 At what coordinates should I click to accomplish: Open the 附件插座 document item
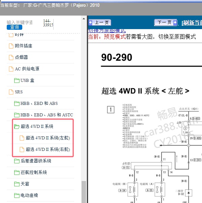point(24,46)
